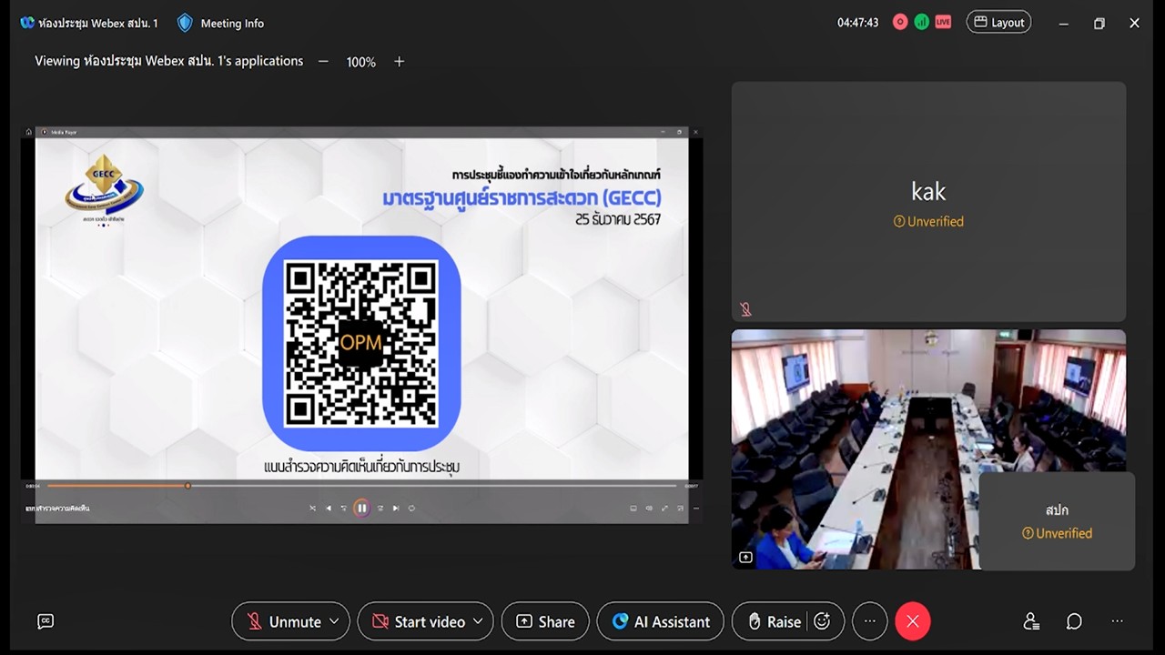Select the สปก participant tile
1165x655 pixels.
(1057, 521)
